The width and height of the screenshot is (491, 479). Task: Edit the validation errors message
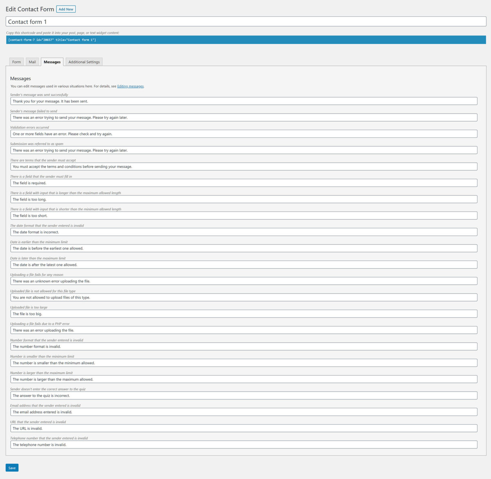(x=244, y=134)
